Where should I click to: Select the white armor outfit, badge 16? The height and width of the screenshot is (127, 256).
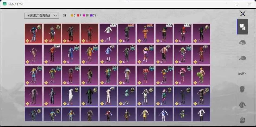click(145, 96)
